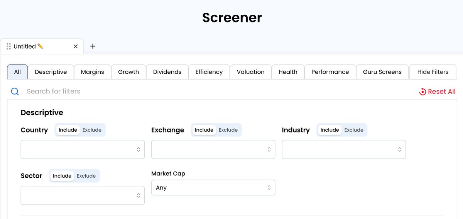Click the red Reset All icon
The image size is (463, 219).
pyautogui.click(x=422, y=92)
